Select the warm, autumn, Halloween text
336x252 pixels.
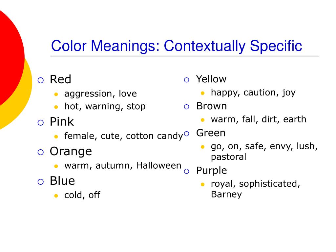pyautogui.click(x=123, y=166)
